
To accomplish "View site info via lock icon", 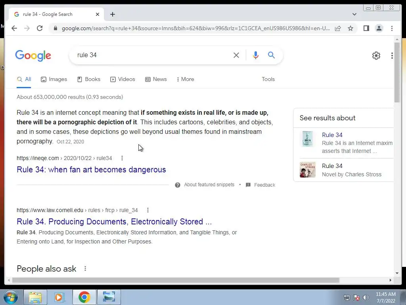I will click(56, 28).
